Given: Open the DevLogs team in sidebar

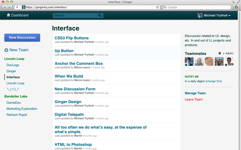Looking at the screenshot, I should click(13, 65).
